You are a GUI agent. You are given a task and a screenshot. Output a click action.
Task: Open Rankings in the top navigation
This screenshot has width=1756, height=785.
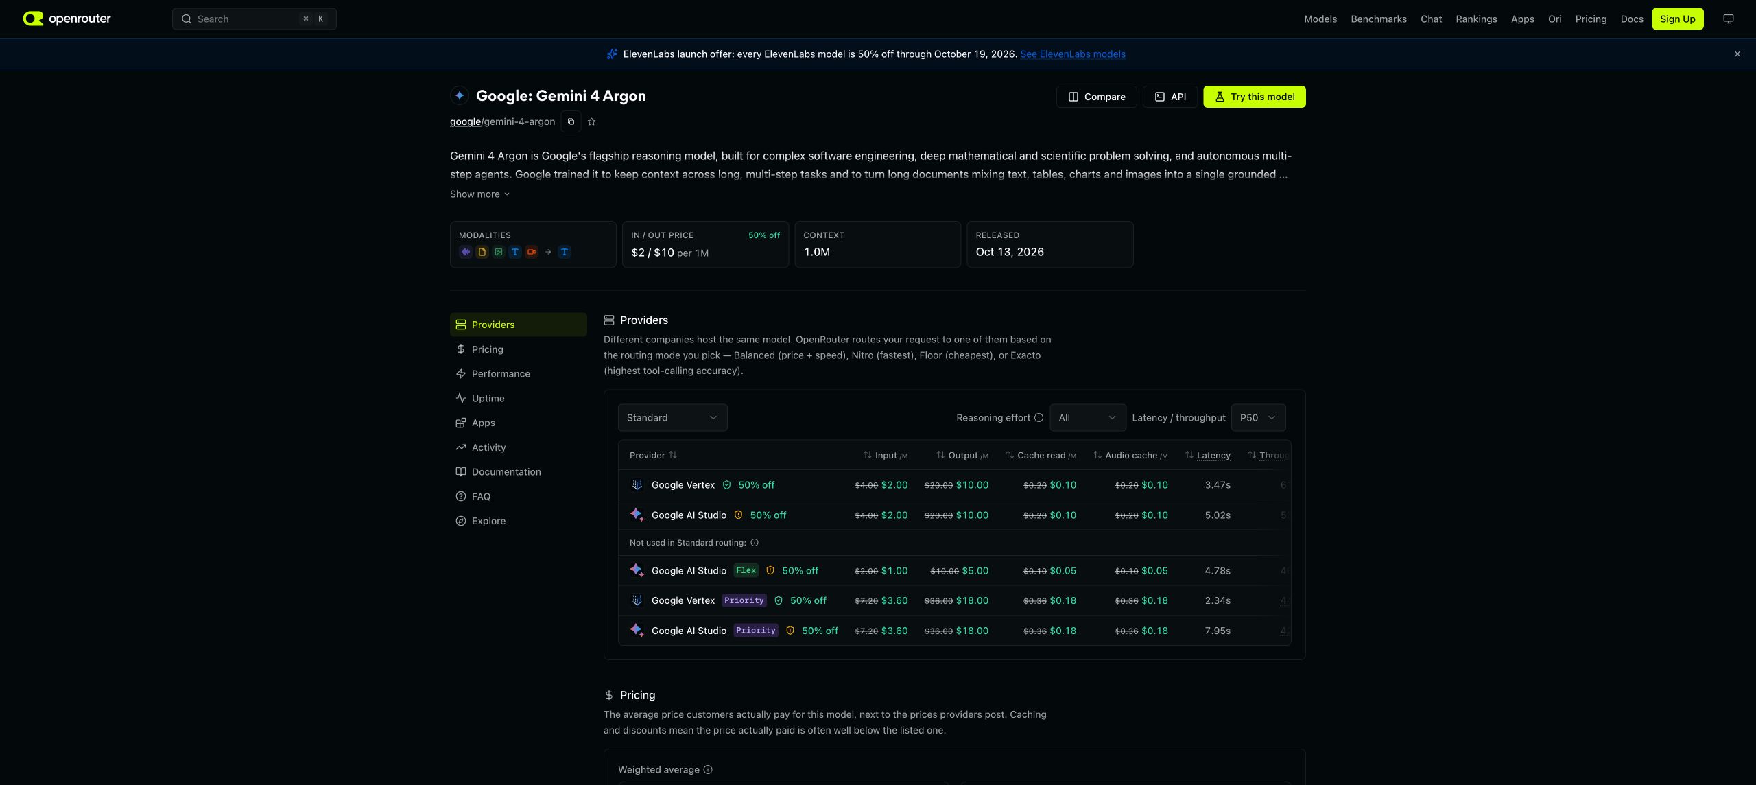pyautogui.click(x=1476, y=19)
